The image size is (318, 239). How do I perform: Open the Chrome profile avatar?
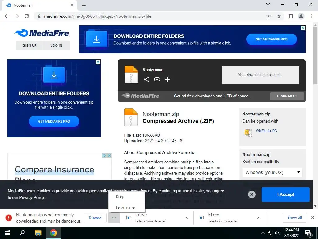pos(301,16)
